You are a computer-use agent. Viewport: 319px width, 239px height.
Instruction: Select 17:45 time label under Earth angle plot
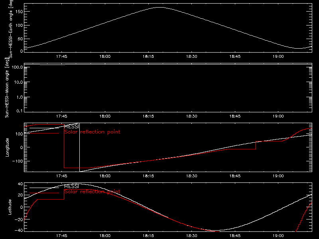62,57
